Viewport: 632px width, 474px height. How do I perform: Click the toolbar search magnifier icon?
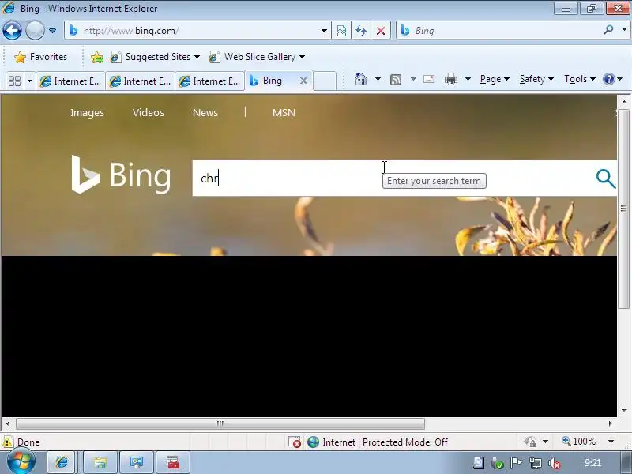[x=608, y=29]
